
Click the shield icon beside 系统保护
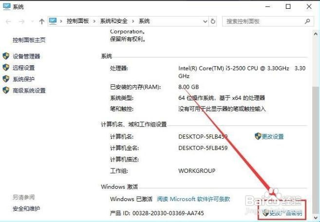pos(6,79)
